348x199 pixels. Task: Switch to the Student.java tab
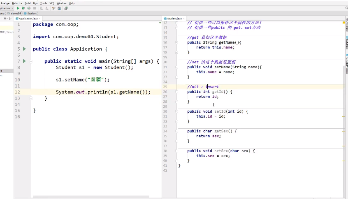(174, 19)
